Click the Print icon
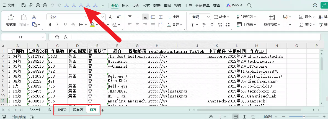Image resolution: width=328 pixels, height=119 pixels. point(38,5)
